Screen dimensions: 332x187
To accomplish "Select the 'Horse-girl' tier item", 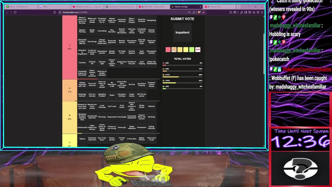I will pos(122,128).
